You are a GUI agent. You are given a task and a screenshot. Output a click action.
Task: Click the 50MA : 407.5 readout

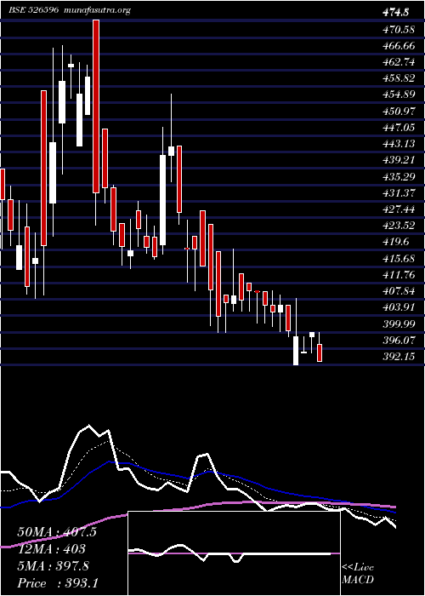57,532
